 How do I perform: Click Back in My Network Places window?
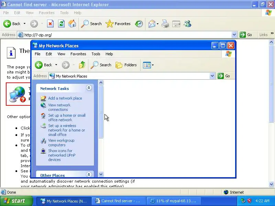44,65
